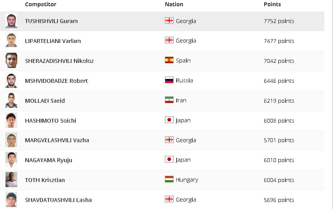Screen dimensions: 333x209
Task: Click the Georgia flag next to Shavdatuashvili Lasha
Action: [x=169, y=199]
